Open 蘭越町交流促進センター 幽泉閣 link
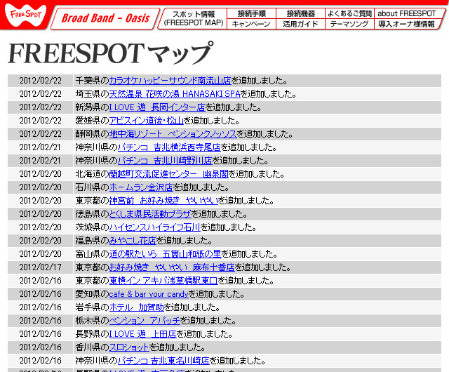Viewport: 449px width, 372px height. click(x=169, y=174)
